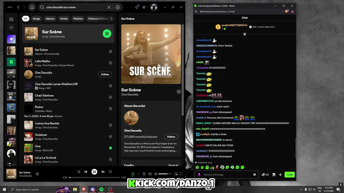The height and width of the screenshot is (193, 344).
Task: Open Brave Rewards triangle icon
Action: (292, 12)
